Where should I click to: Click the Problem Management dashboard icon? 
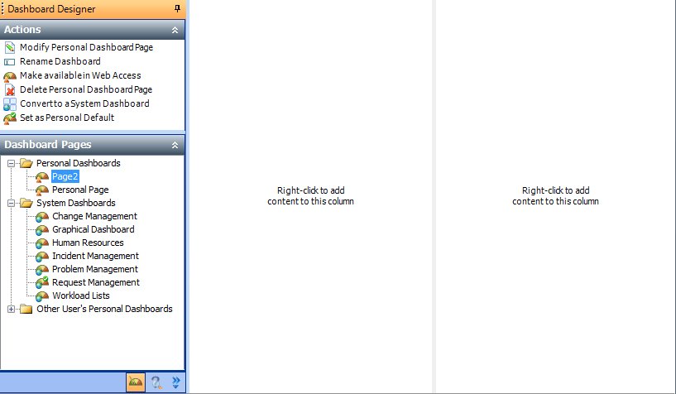(x=42, y=269)
